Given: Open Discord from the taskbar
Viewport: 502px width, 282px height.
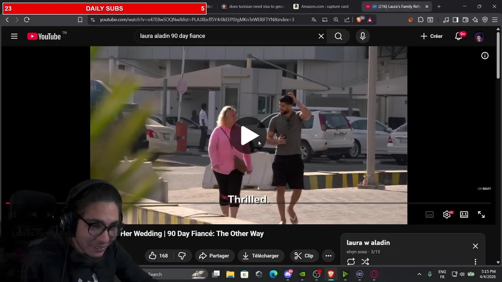Looking at the screenshot, I should click(x=288, y=274).
